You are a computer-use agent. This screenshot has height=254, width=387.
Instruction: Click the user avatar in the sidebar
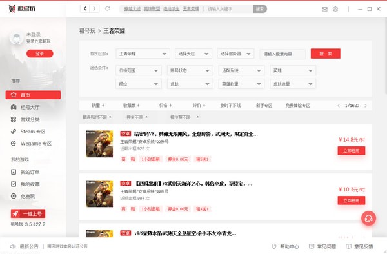17,38
